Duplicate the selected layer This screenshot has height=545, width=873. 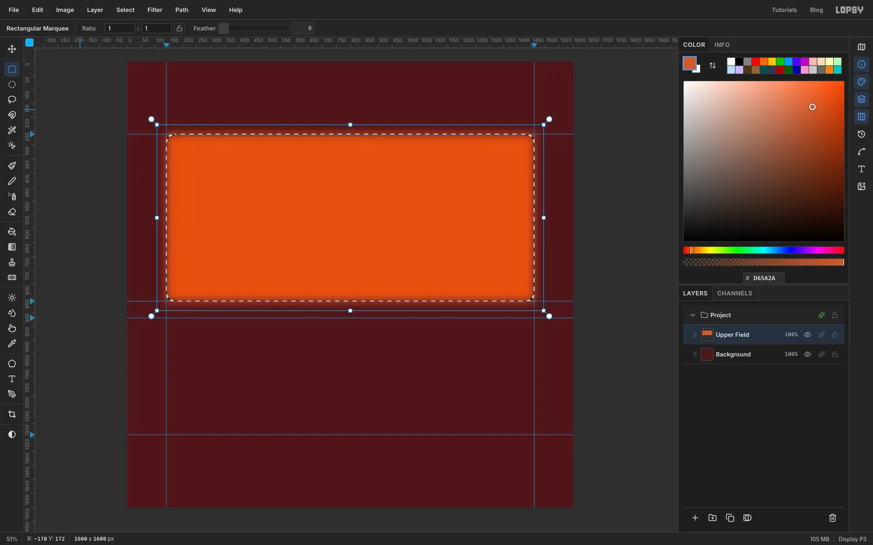(730, 518)
